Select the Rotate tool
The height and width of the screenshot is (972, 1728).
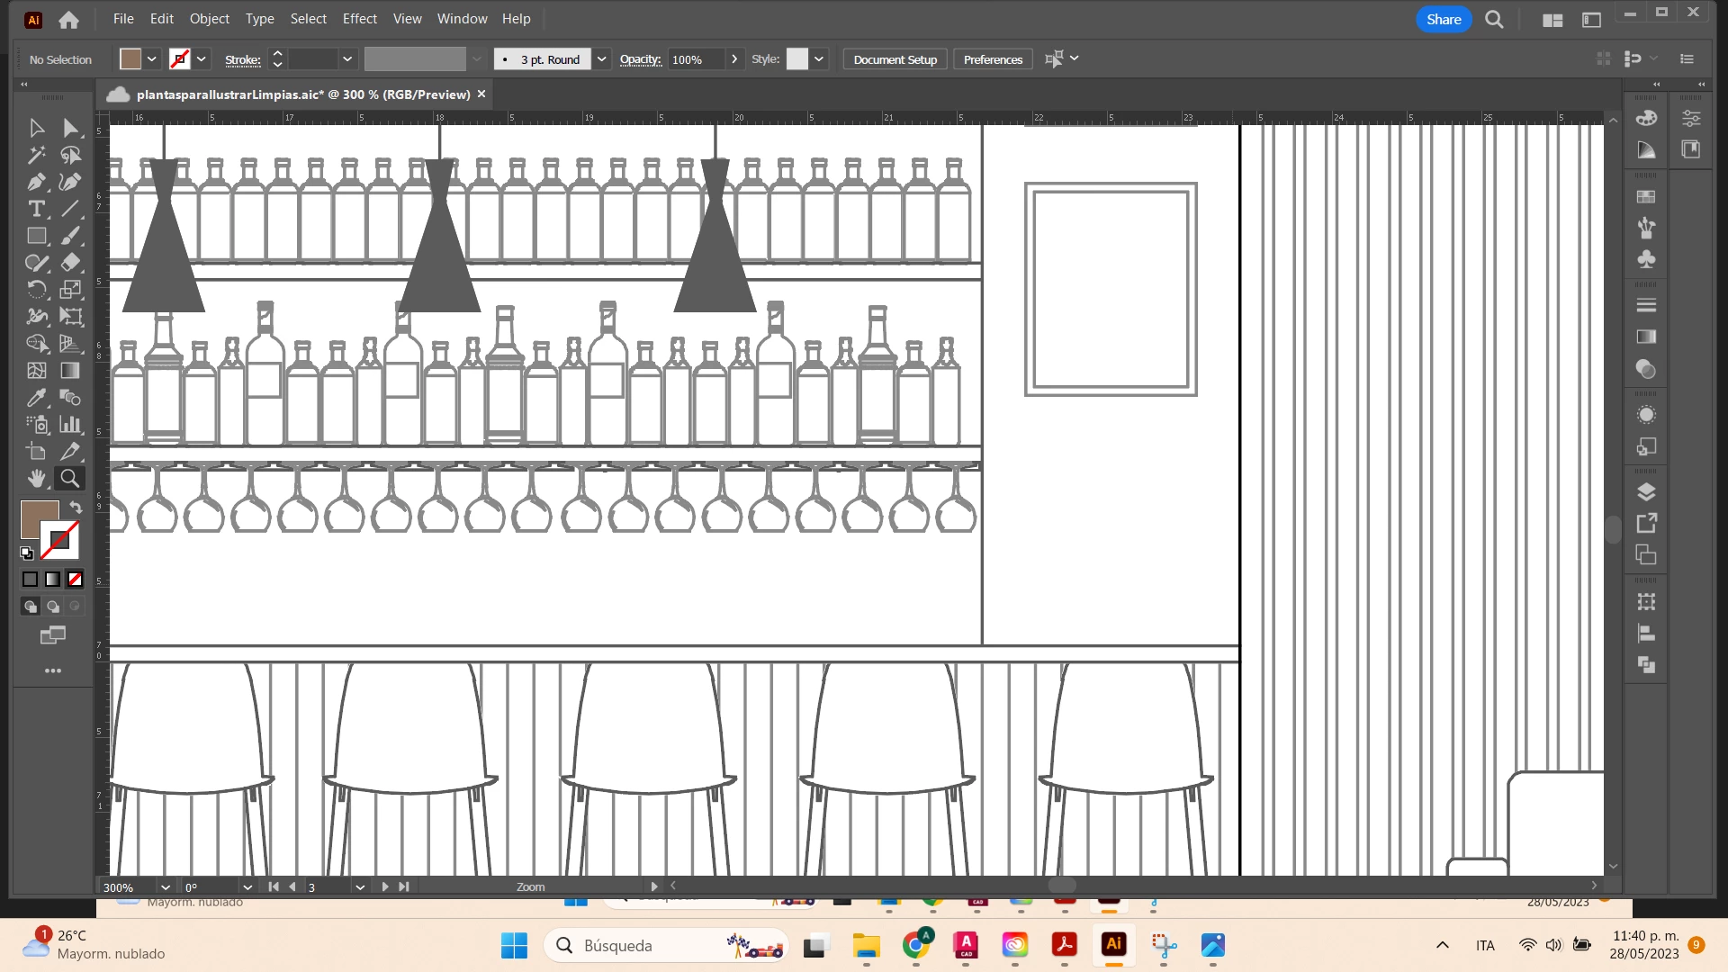[x=36, y=290]
